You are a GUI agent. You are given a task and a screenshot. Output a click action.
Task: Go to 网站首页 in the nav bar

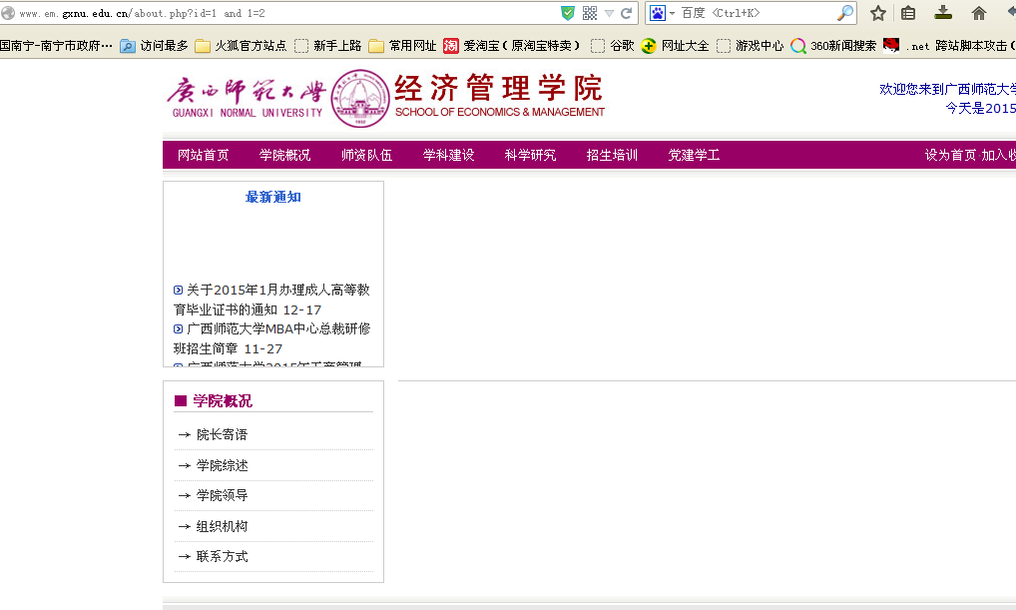pos(203,155)
